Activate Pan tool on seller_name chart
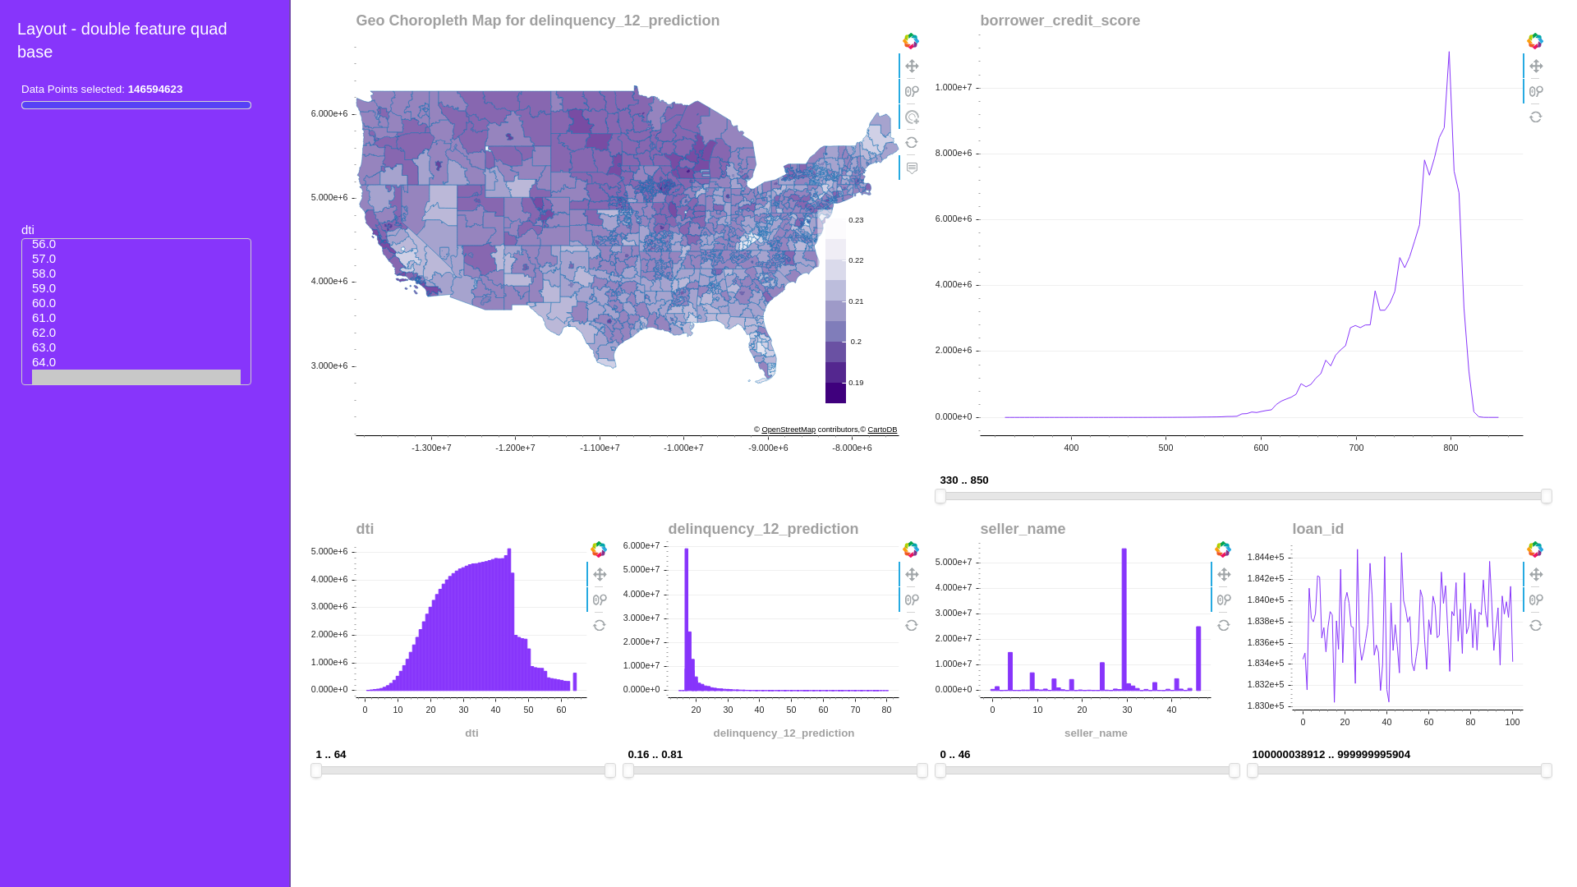Screen dimensions: 1577x887 (1224, 575)
